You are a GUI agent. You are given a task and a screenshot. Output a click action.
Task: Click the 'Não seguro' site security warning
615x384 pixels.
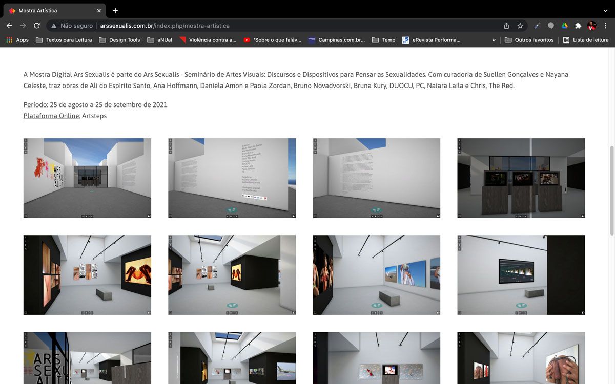point(72,26)
